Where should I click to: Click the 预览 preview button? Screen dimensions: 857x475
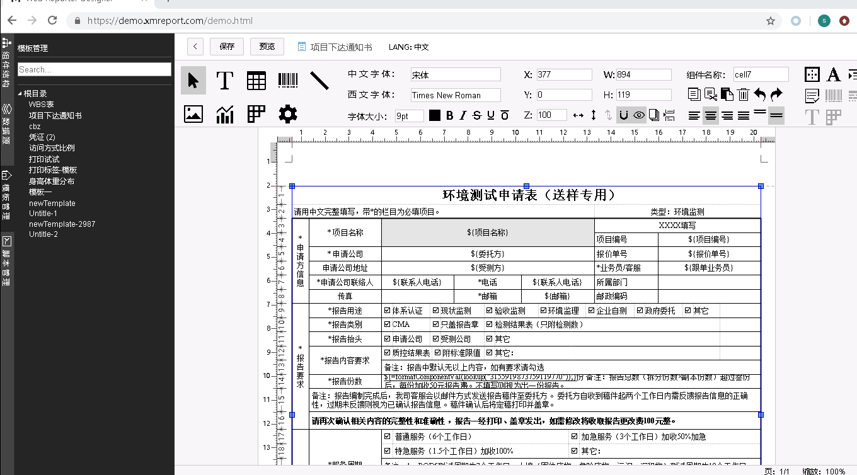coord(267,47)
